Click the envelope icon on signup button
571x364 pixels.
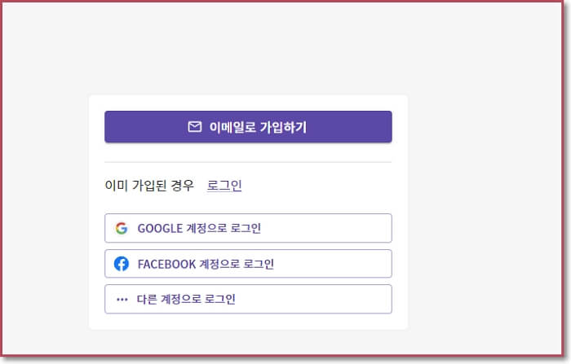click(195, 126)
